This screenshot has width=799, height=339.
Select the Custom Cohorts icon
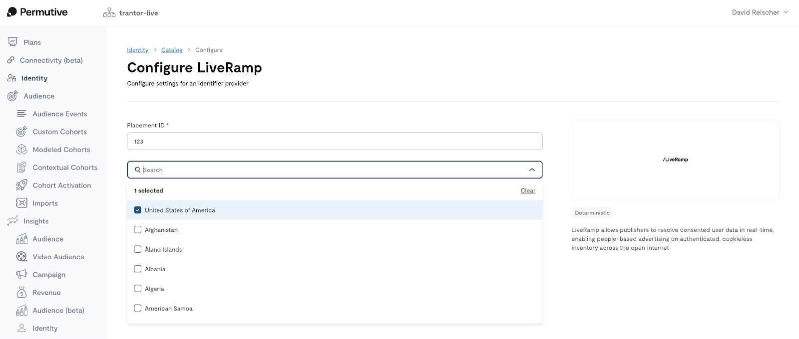[21, 131]
